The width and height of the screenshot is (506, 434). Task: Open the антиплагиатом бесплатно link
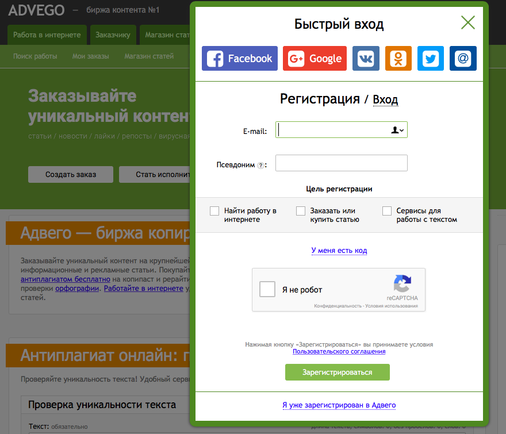tap(66, 279)
